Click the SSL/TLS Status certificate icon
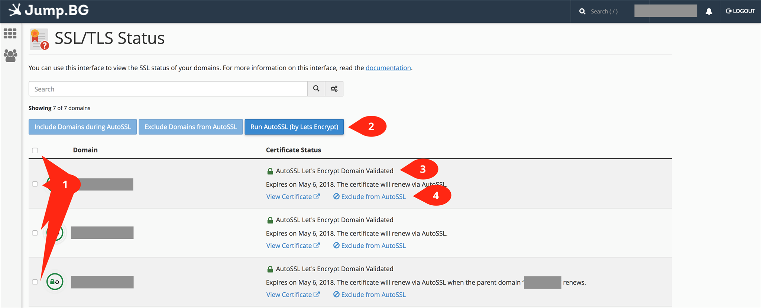 point(39,39)
